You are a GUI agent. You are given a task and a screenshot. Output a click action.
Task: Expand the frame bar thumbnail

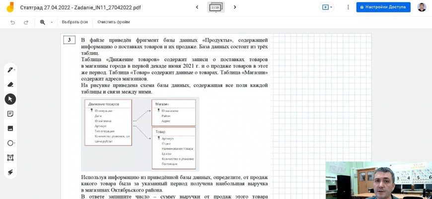pyautogui.click(x=216, y=7)
